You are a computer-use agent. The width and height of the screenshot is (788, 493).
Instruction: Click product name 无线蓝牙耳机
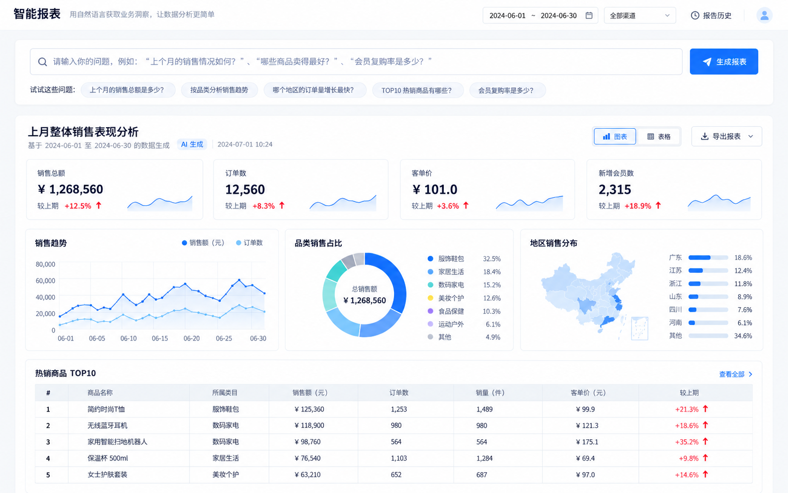108,425
